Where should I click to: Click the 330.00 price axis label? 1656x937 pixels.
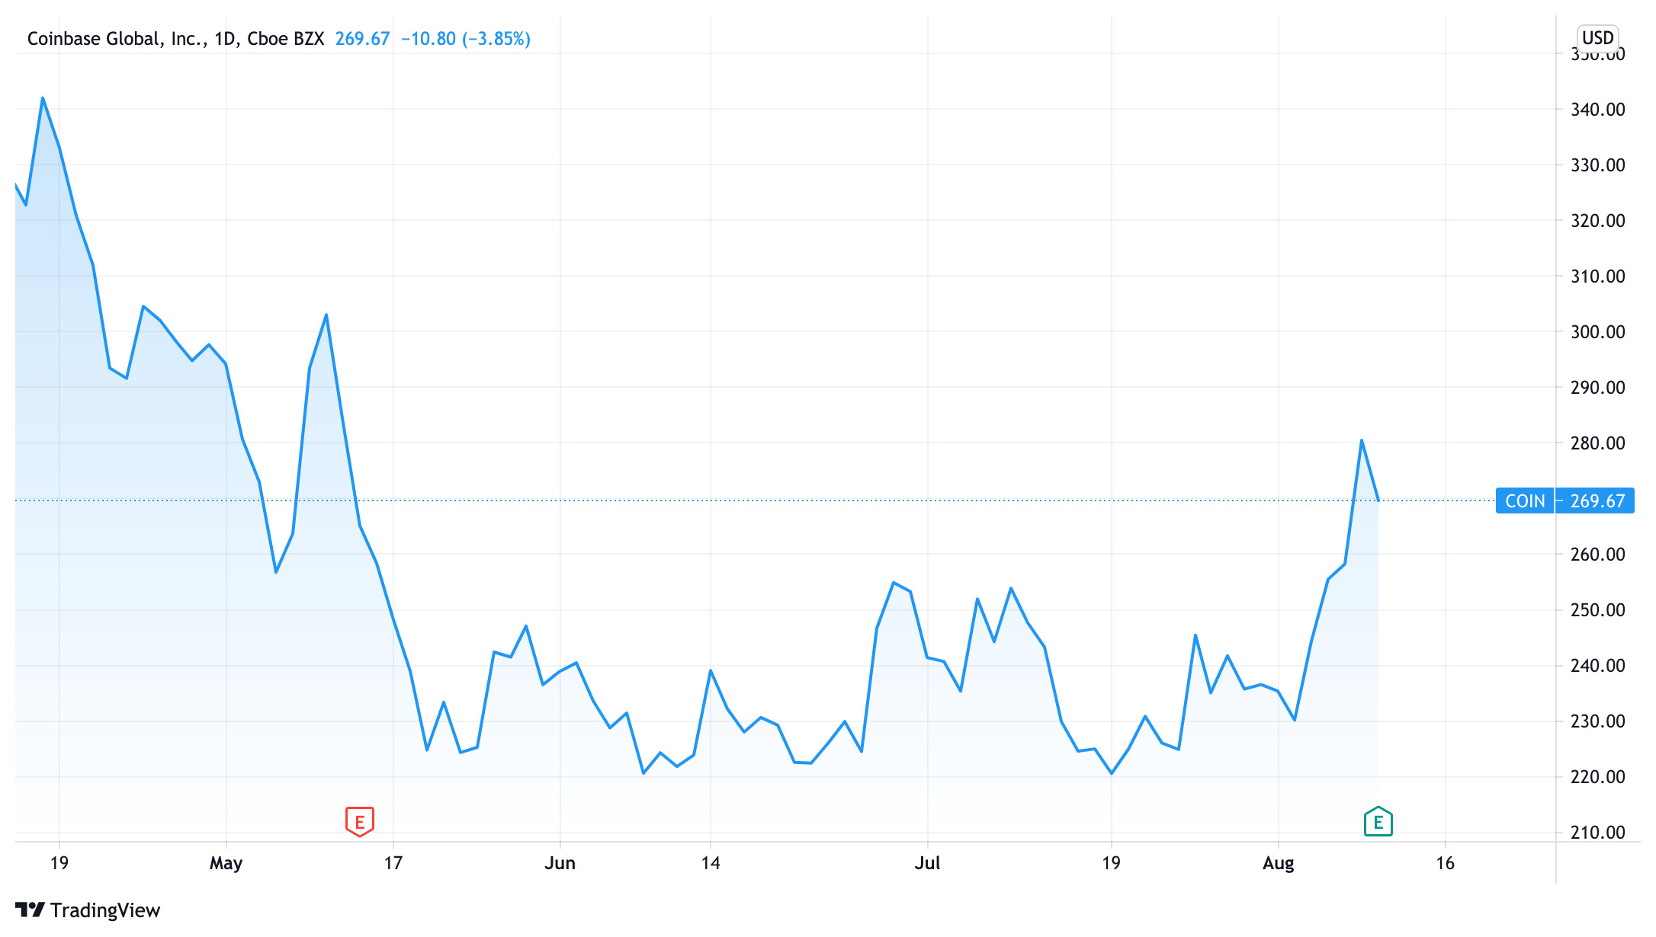tap(1598, 165)
